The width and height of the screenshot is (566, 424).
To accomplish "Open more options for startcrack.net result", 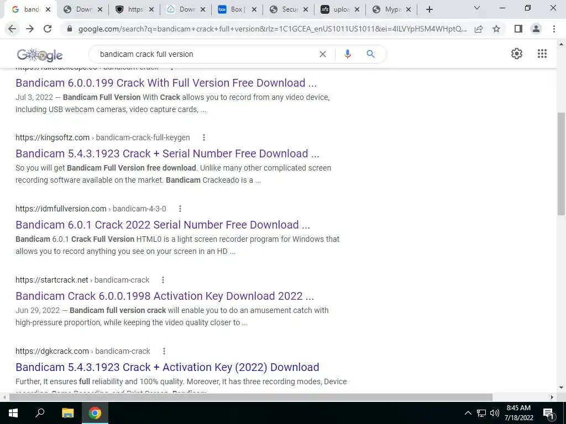I will (x=163, y=280).
